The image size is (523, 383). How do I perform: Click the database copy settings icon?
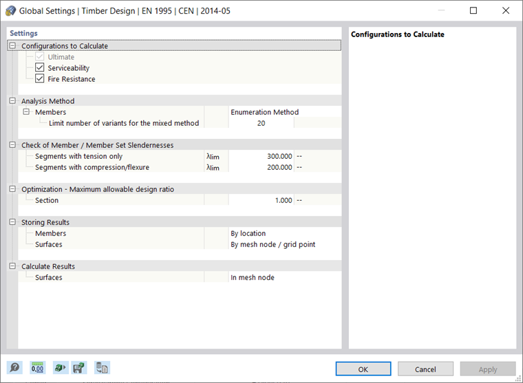[x=102, y=368]
